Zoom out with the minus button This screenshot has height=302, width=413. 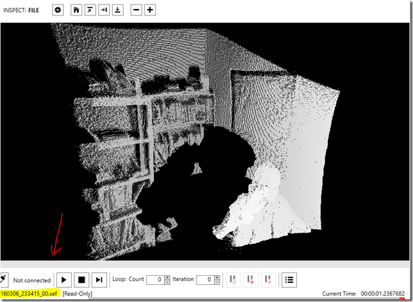136,10
